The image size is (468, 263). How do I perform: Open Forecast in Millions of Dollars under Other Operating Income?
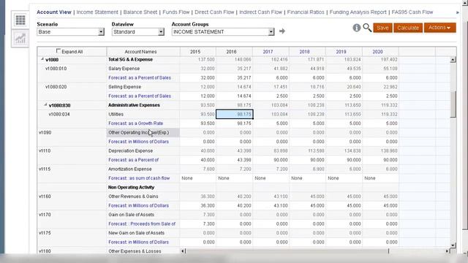click(x=138, y=142)
